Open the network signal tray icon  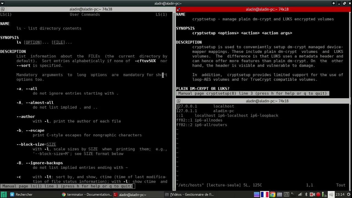pyautogui.click(x=300, y=194)
